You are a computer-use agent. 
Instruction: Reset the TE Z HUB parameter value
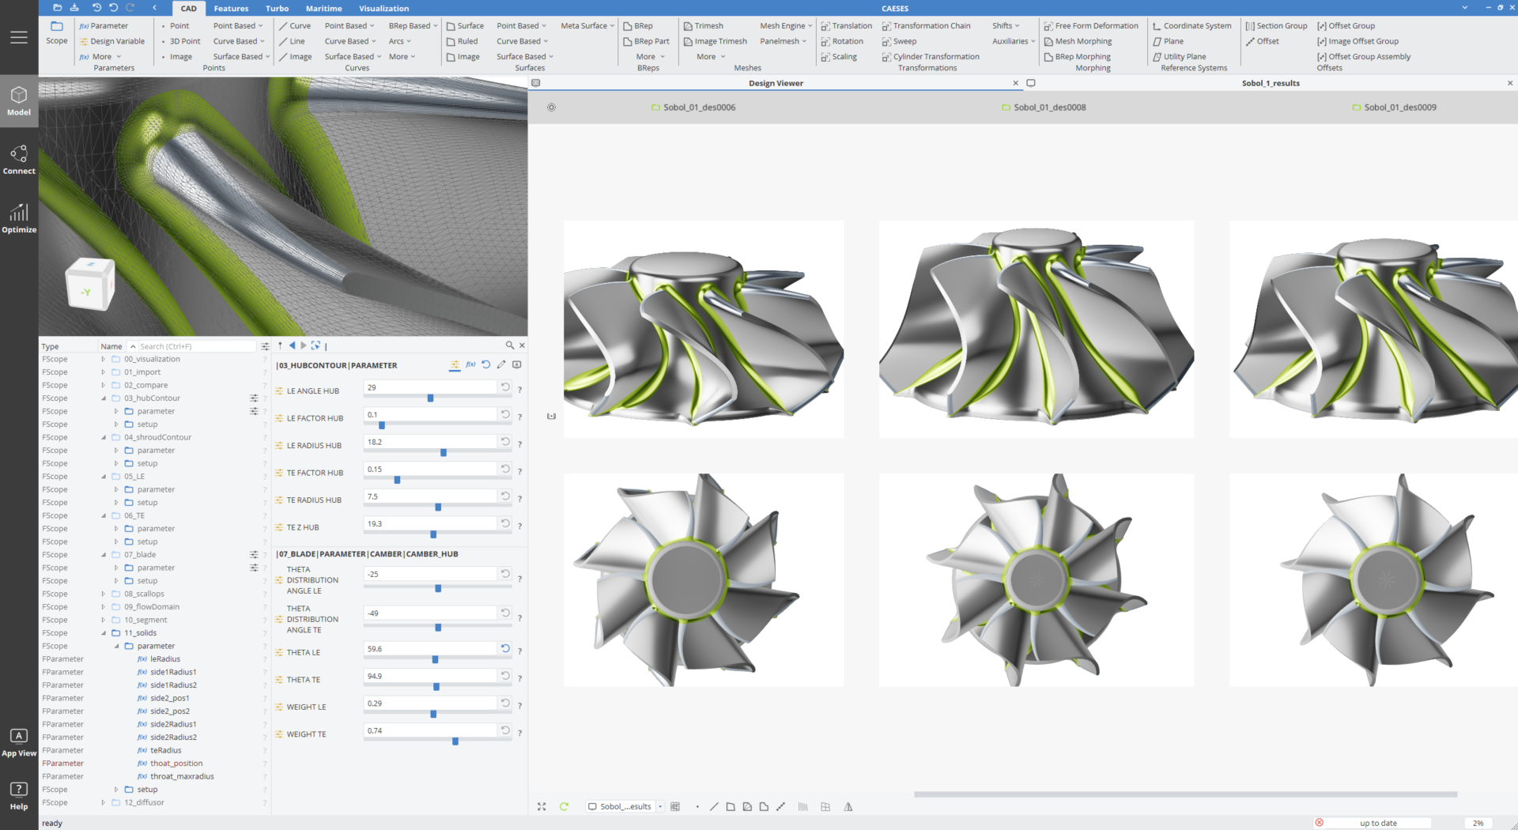(505, 523)
